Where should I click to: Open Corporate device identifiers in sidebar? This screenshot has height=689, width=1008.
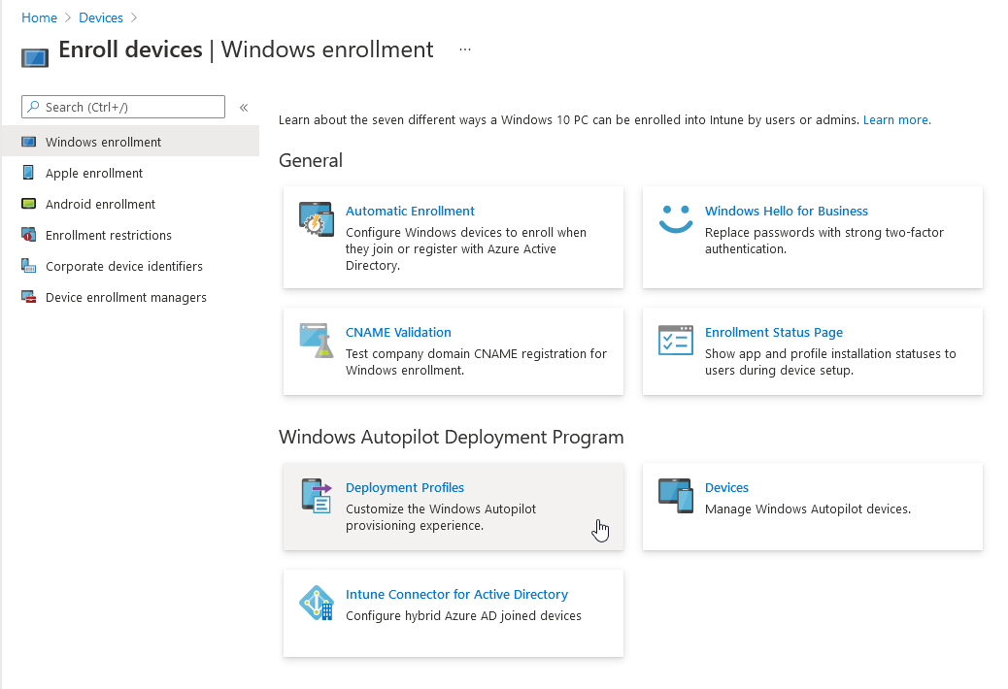pyautogui.click(x=123, y=266)
